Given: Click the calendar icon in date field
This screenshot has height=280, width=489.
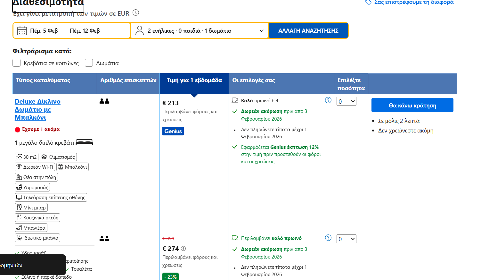Looking at the screenshot, I should point(22,31).
